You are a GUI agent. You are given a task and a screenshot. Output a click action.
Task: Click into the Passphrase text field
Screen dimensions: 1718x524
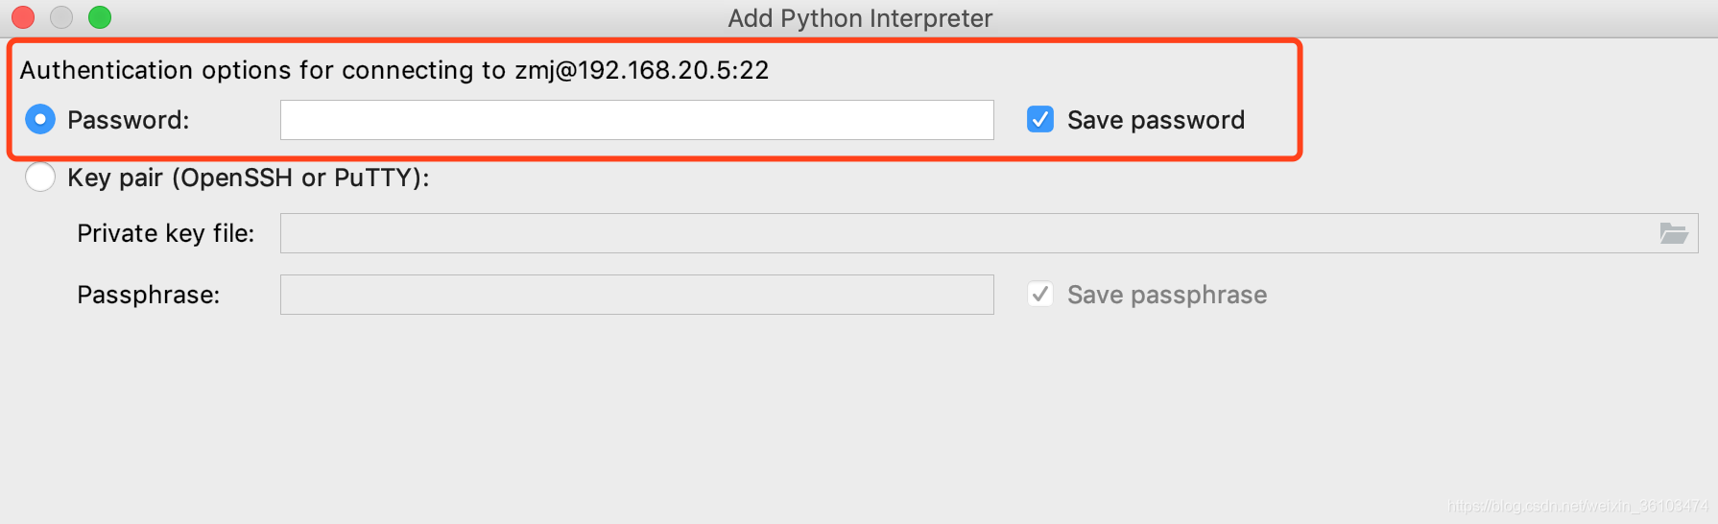[637, 295]
